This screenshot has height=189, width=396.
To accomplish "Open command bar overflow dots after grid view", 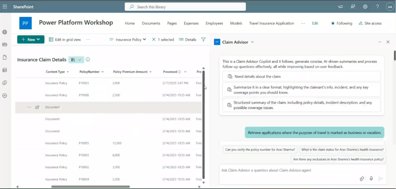I will pyautogui.click(x=88, y=39).
